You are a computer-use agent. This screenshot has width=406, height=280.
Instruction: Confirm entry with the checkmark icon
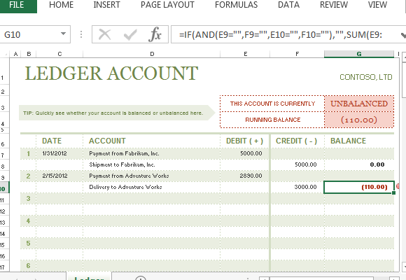pyautogui.click(x=130, y=34)
